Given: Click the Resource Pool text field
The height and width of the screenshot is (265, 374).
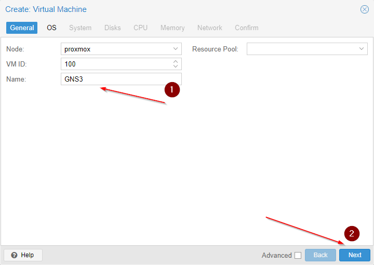Looking at the screenshot, I should (x=301, y=49).
